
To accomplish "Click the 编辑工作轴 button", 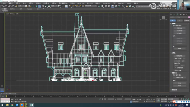I will (x=179, y=56).
